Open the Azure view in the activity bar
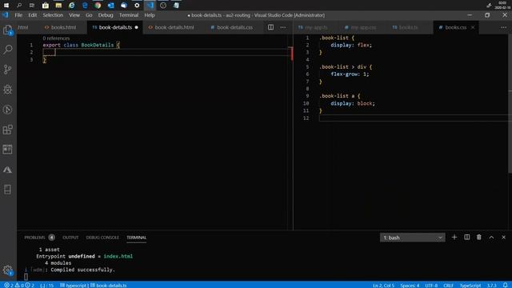Viewport: 512px width, 288px height. pos(7,170)
